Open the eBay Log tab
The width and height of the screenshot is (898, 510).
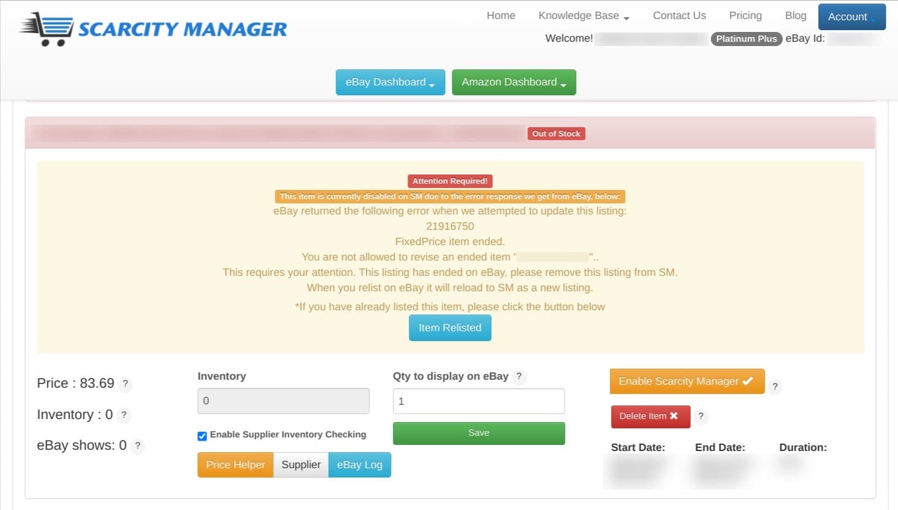[360, 465]
